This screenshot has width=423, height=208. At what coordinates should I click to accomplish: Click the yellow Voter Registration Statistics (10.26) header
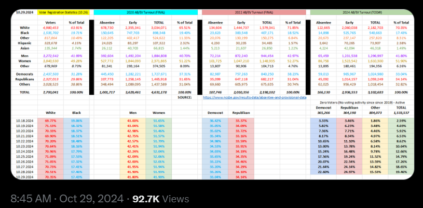[x=62, y=12]
